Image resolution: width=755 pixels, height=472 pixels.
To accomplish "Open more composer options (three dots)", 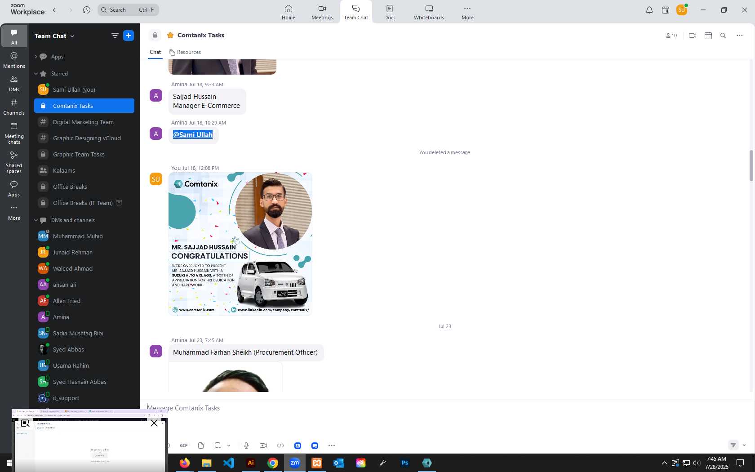I will coord(332,445).
